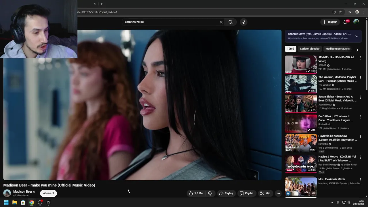
Task: Click the Madison Beer channel avatar
Action: pyautogui.click(x=7, y=193)
